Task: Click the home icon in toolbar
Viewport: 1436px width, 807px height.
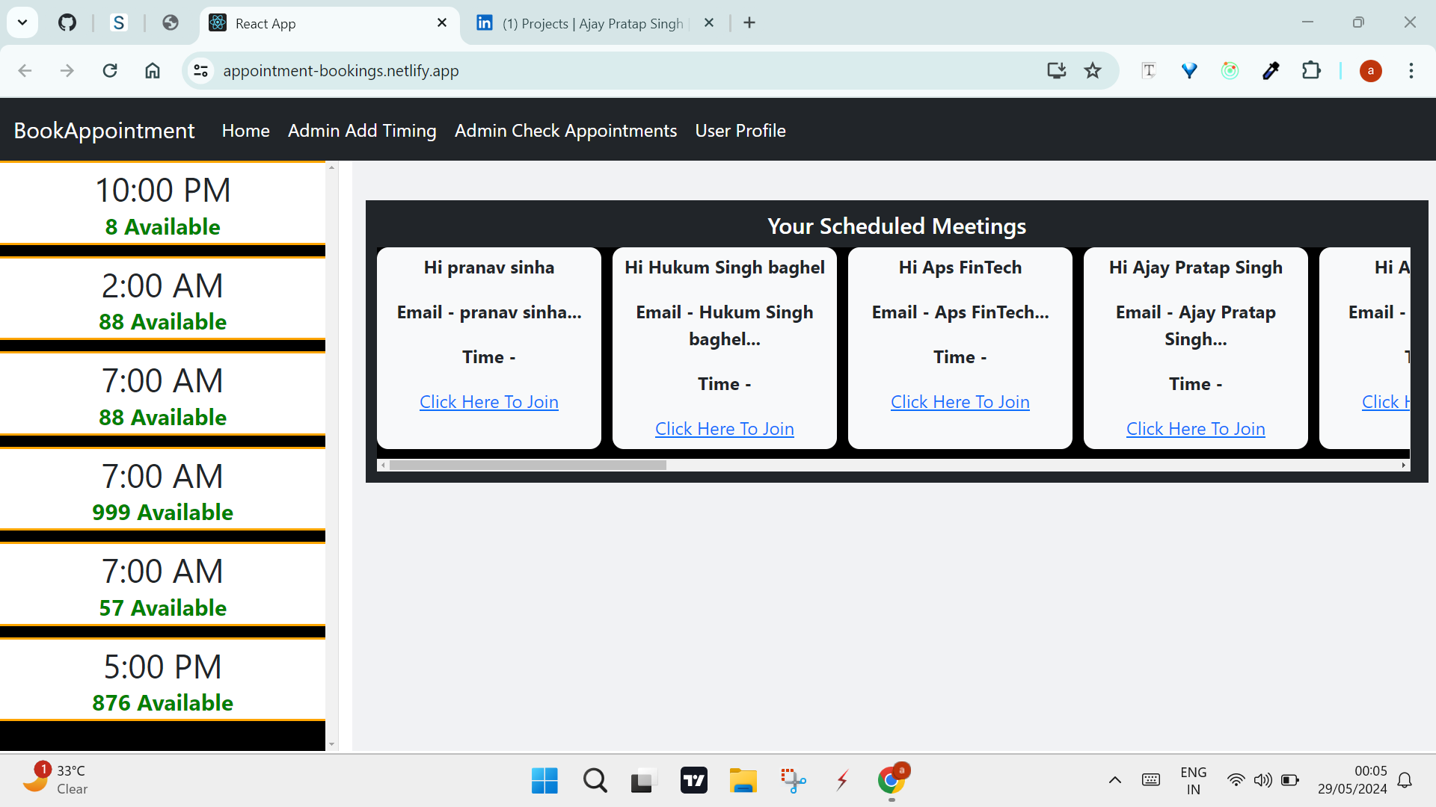Action: [x=153, y=71]
